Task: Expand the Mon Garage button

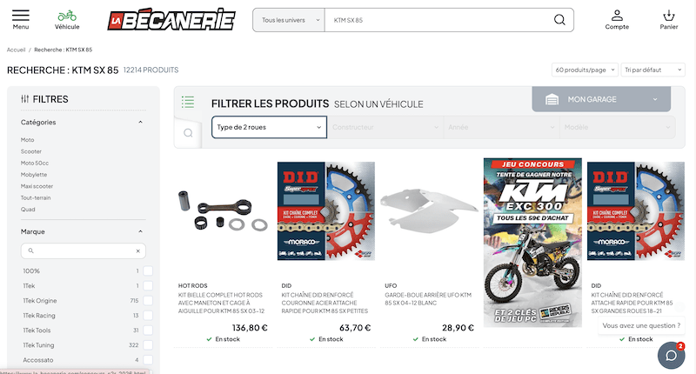Action: [x=601, y=99]
